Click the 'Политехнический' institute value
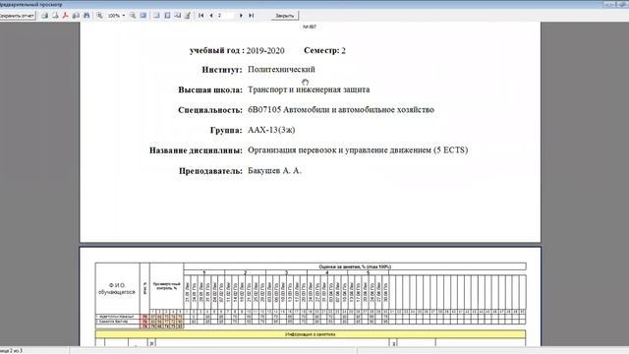Viewport: 629px width, 354px height. click(281, 69)
